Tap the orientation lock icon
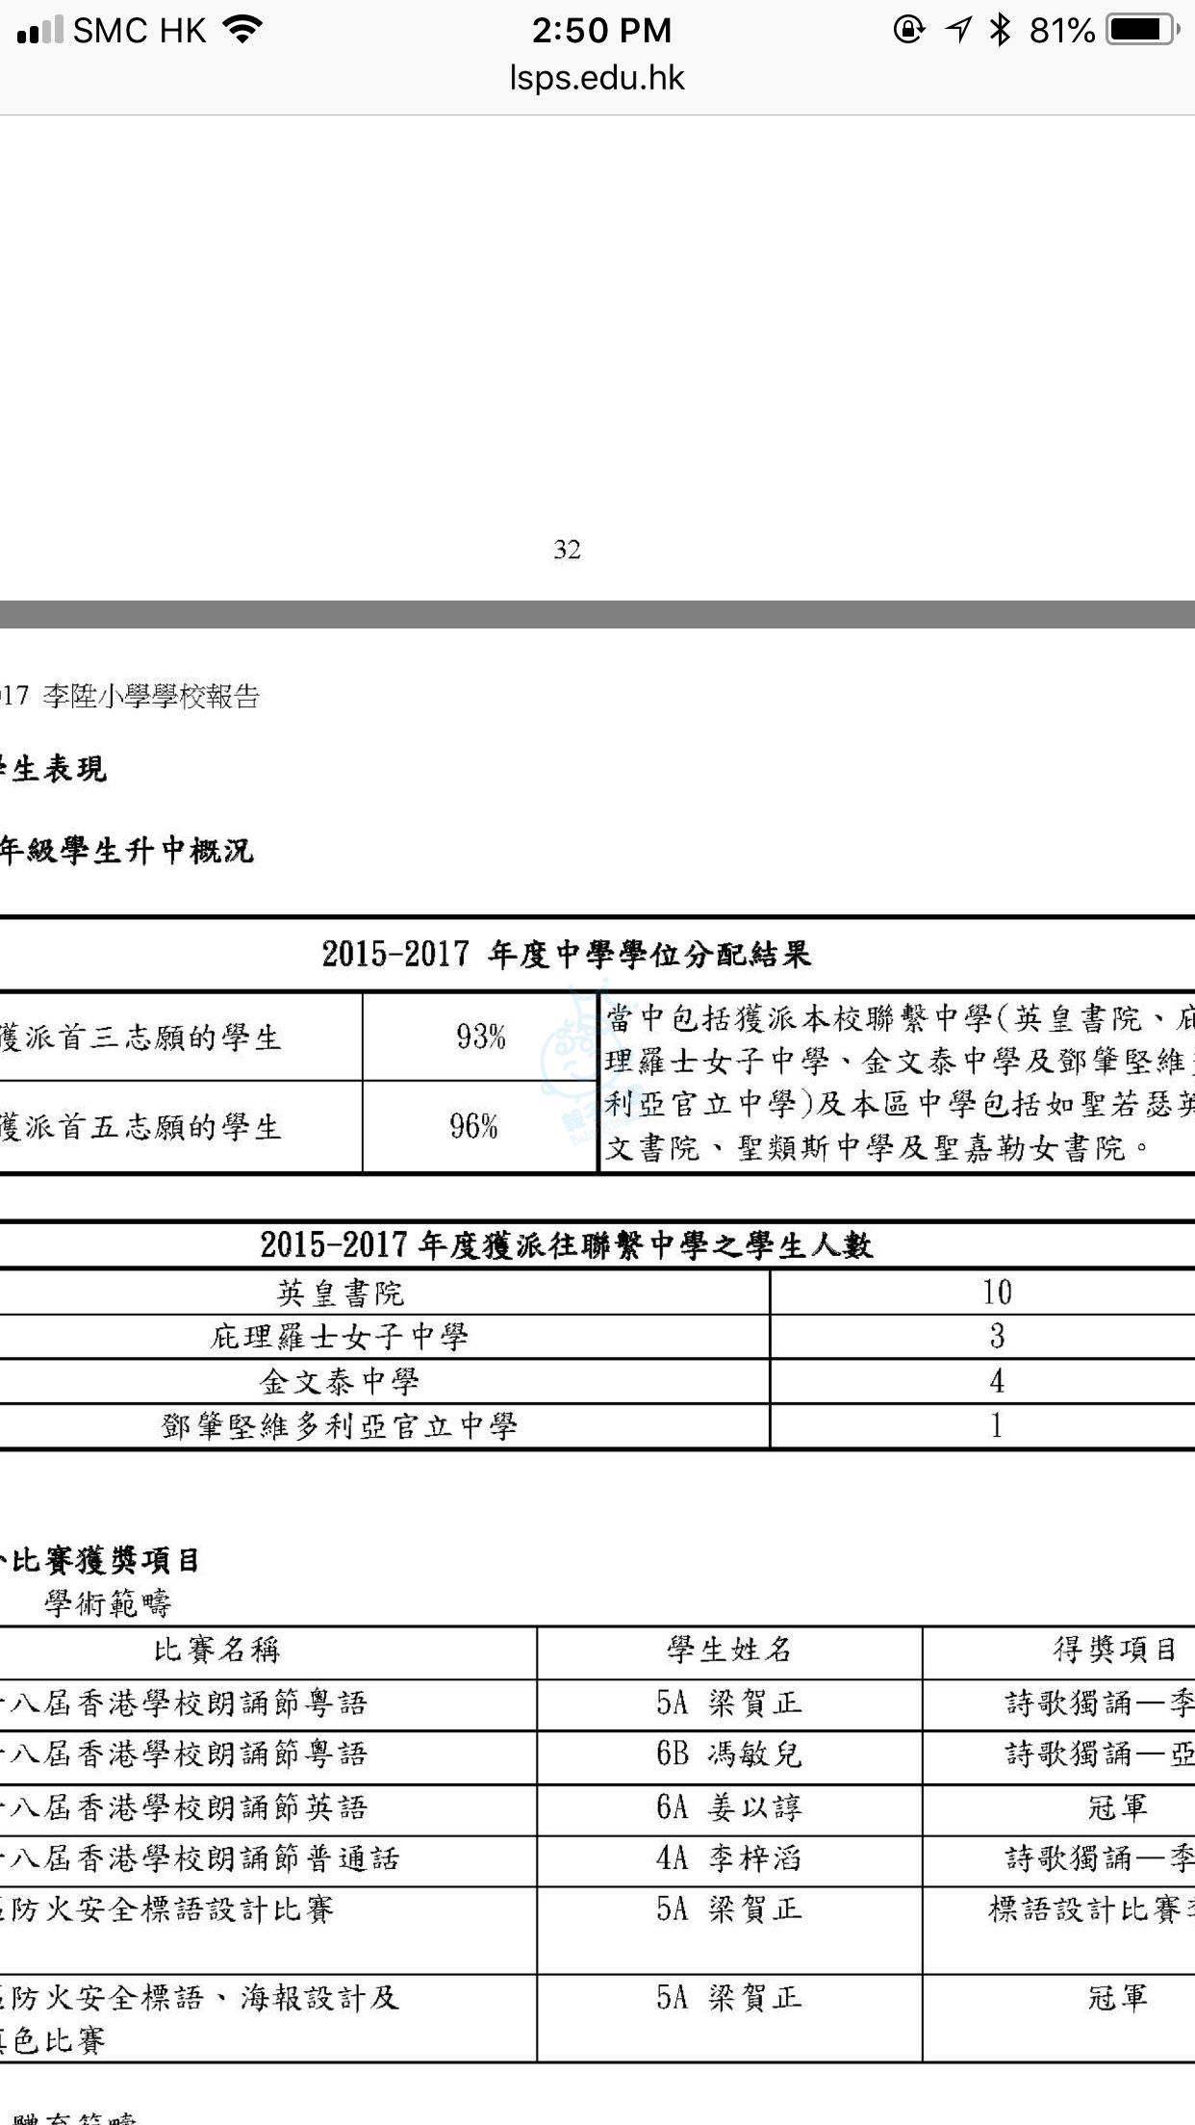Image resolution: width=1195 pixels, height=2125 pixels. (x=908, y=31)
